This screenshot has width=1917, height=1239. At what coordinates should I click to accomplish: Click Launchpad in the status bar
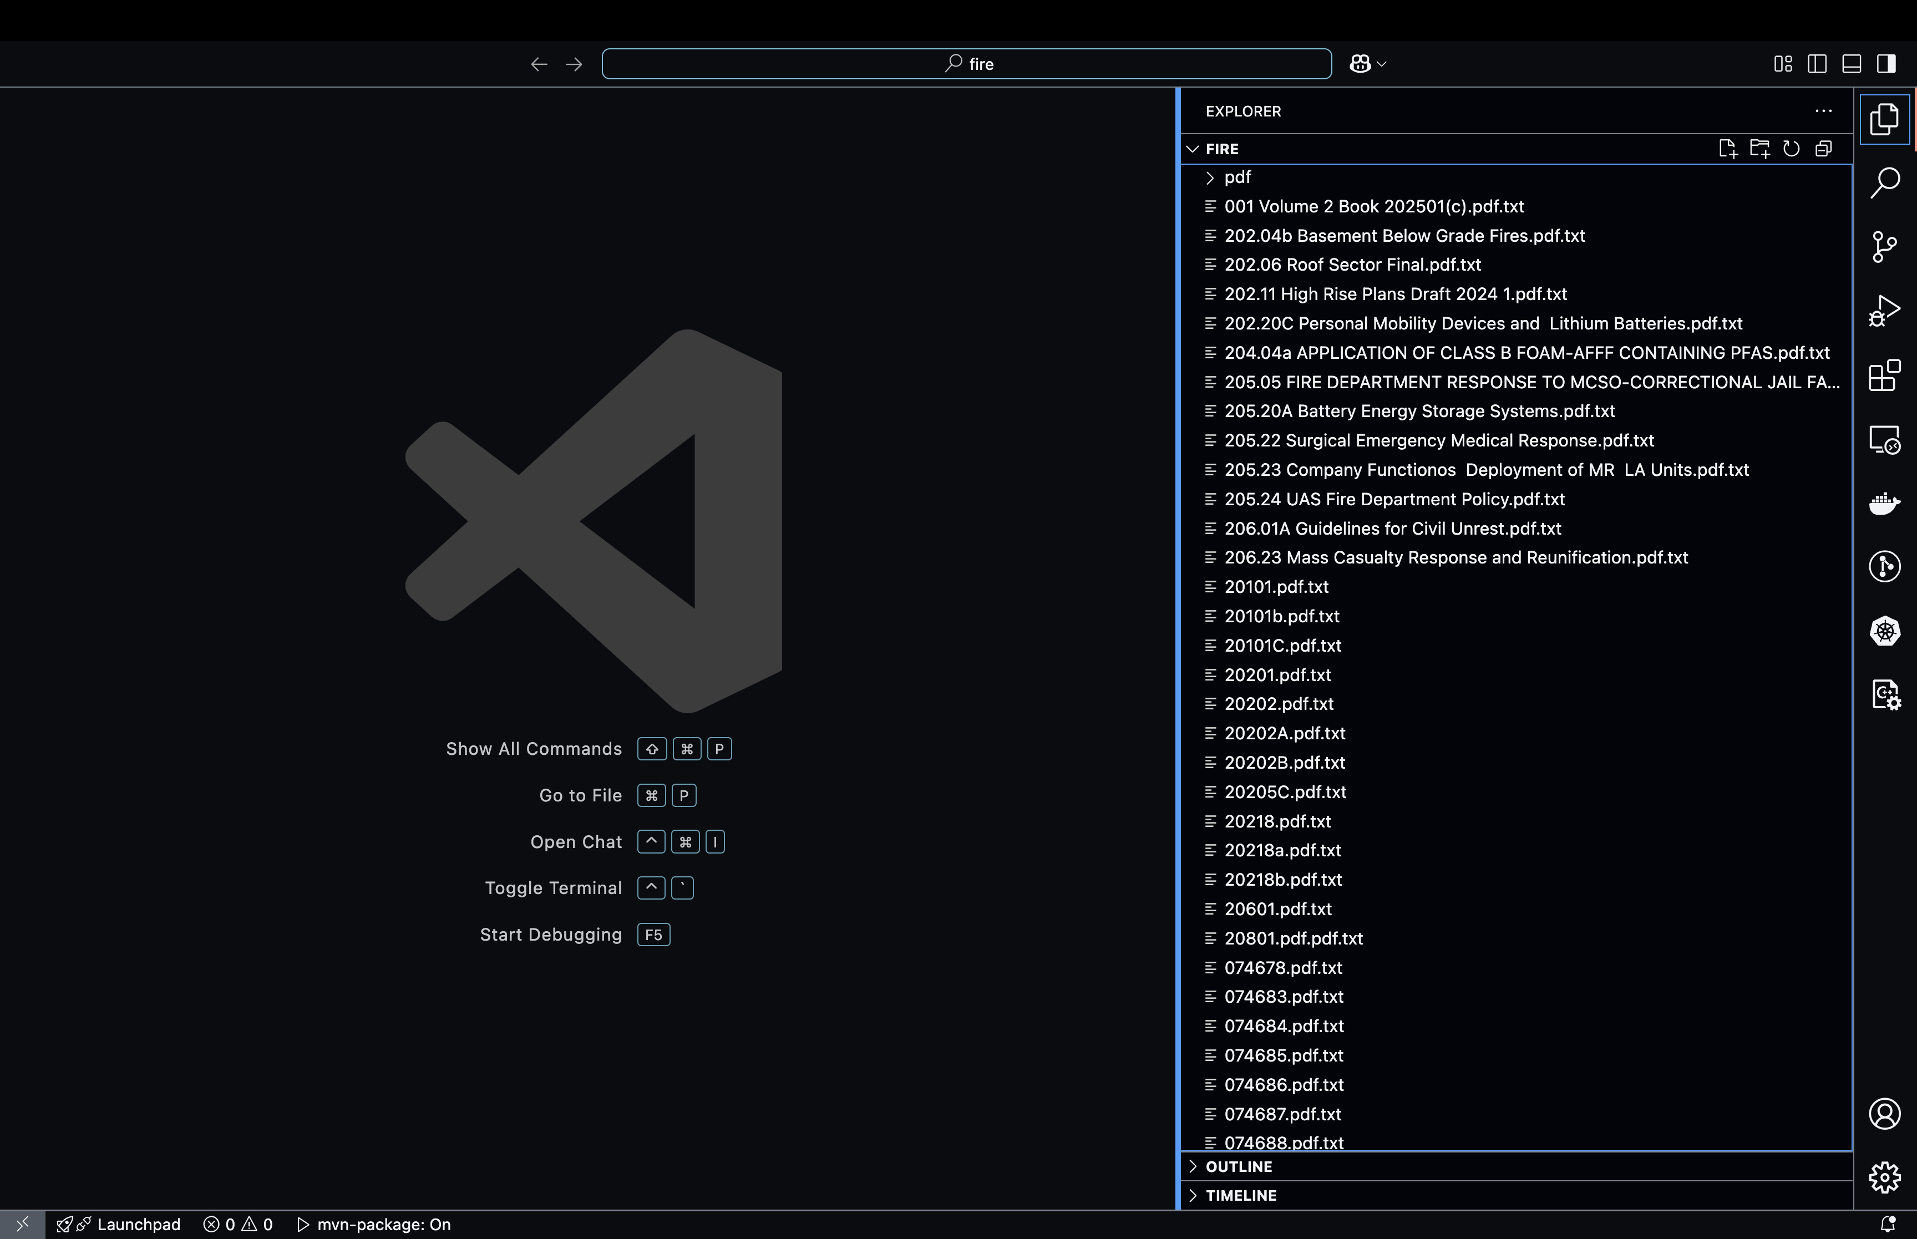pos(138,1225)
